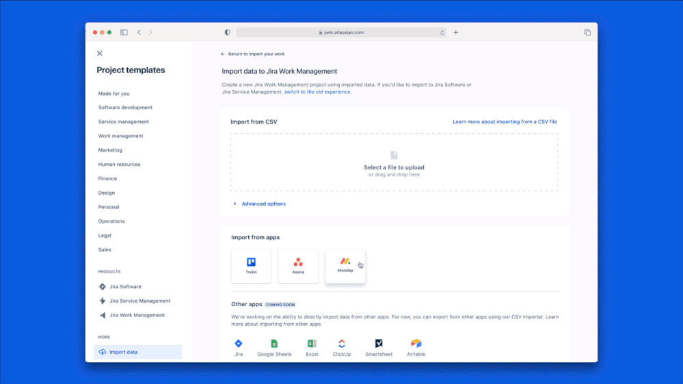Show tab overview icon
The height and width of the screenshot is (384, 683).
coord(587,32)
